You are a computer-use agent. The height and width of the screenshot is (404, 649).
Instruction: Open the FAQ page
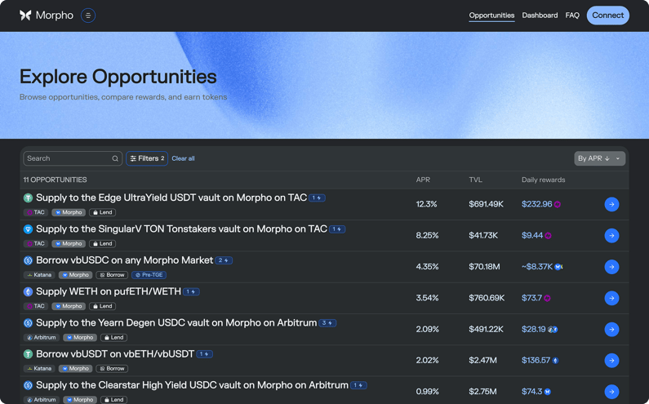(x=572, y=16)
